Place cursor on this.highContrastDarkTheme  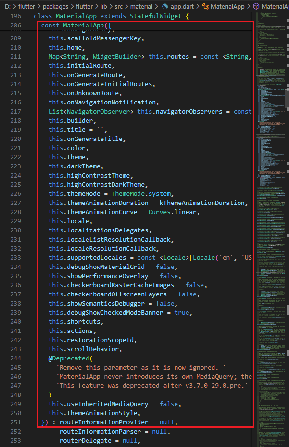point(98,184)
